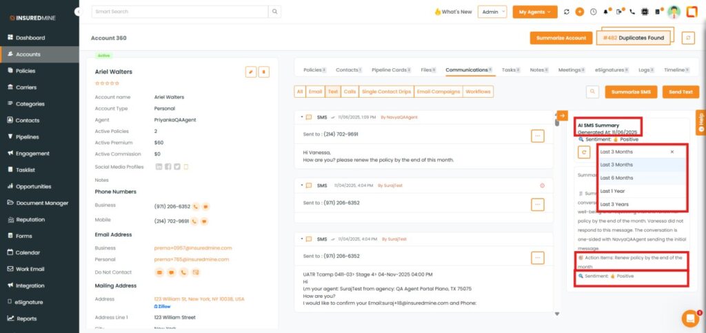This screenshot has width=706, height=333.
Task: Click the edit pencil icon for Ariel Walters
Action: point(251,72)
